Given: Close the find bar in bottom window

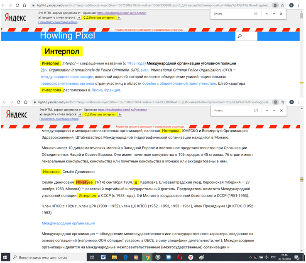Looking at the screenshot, I should 282,111.
